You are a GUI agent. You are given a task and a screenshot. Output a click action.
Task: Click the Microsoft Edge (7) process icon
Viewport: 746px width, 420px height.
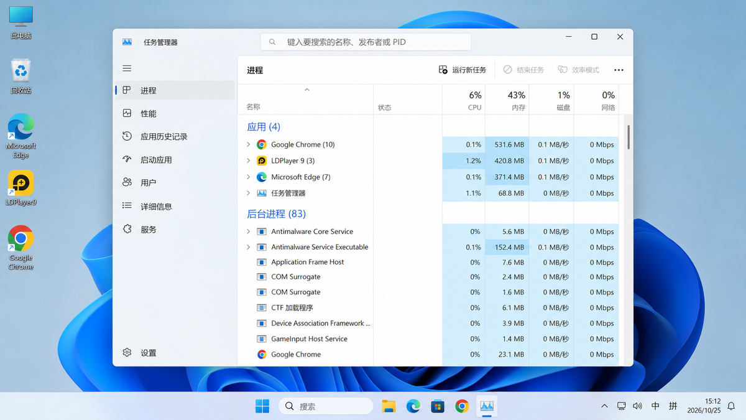click(x=262, y=177)
